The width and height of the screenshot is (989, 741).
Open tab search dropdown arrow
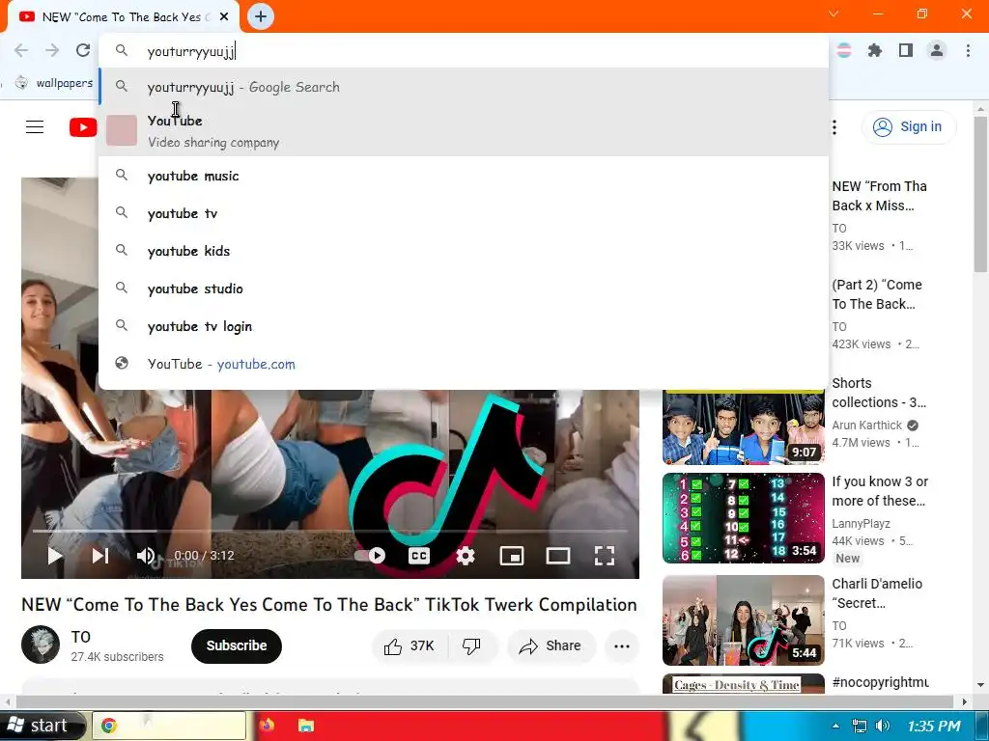point(834,14)
